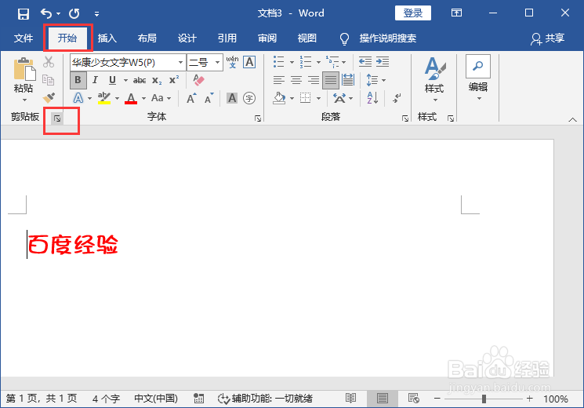Apply character shading with the gray A

[232, 98]
